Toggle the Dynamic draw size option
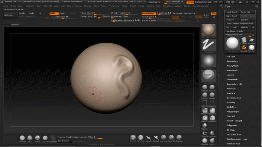The width and height of the screenshot is (262, 147). pos(106,16)
